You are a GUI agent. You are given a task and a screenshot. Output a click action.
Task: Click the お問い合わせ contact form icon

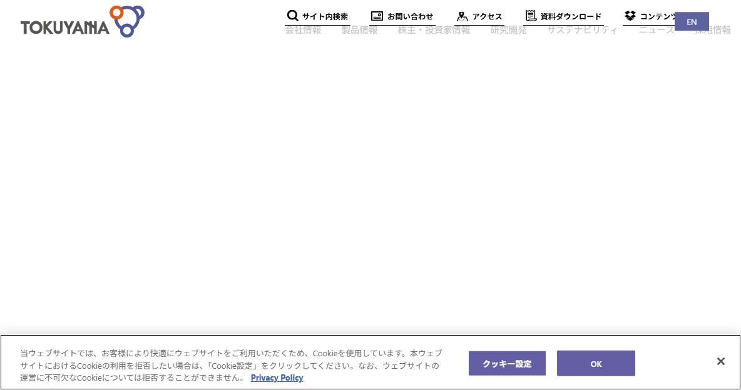pos(377,16)
